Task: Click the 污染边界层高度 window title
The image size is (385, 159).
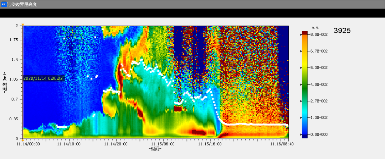Action: (22, 4)
